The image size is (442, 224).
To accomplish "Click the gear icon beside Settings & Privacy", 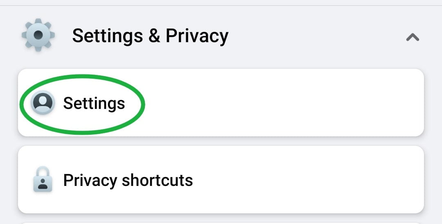I will pyautogui.click(x=38, y=35).
